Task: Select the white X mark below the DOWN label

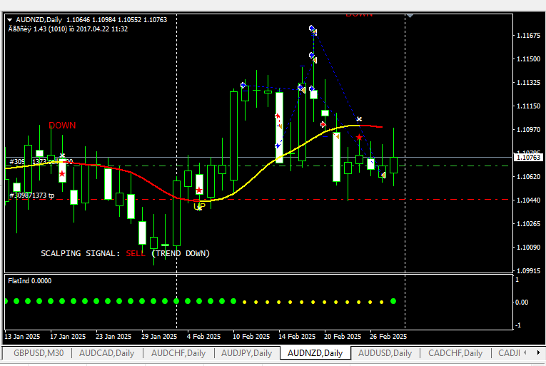Action: pos(62,156)
